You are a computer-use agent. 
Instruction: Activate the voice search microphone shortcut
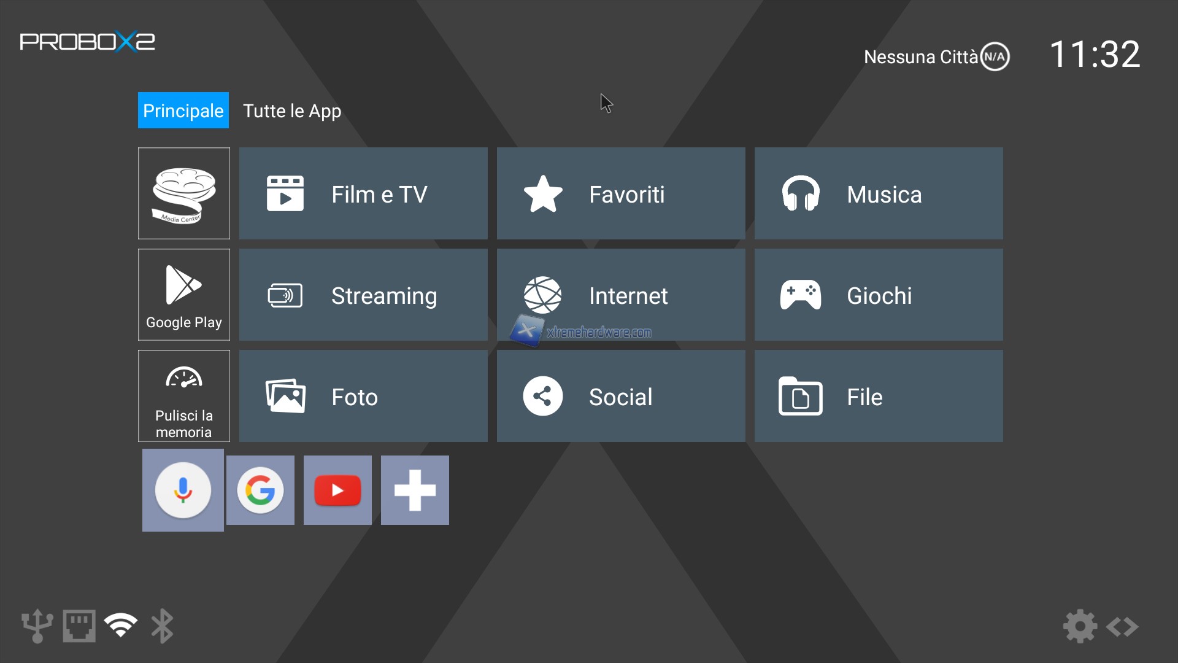pyautogui.click(x=183, y=490)
